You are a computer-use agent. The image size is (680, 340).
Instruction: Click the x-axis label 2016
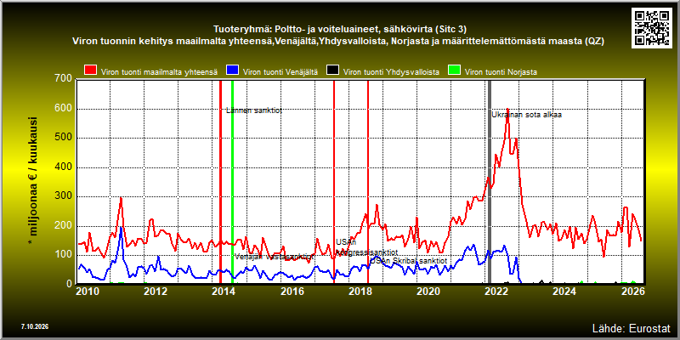click(292, 291)
